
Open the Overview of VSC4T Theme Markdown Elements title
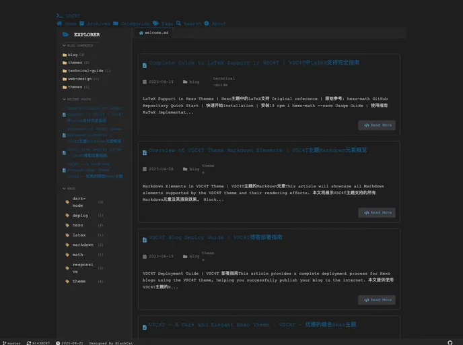[x=258, y=150]
